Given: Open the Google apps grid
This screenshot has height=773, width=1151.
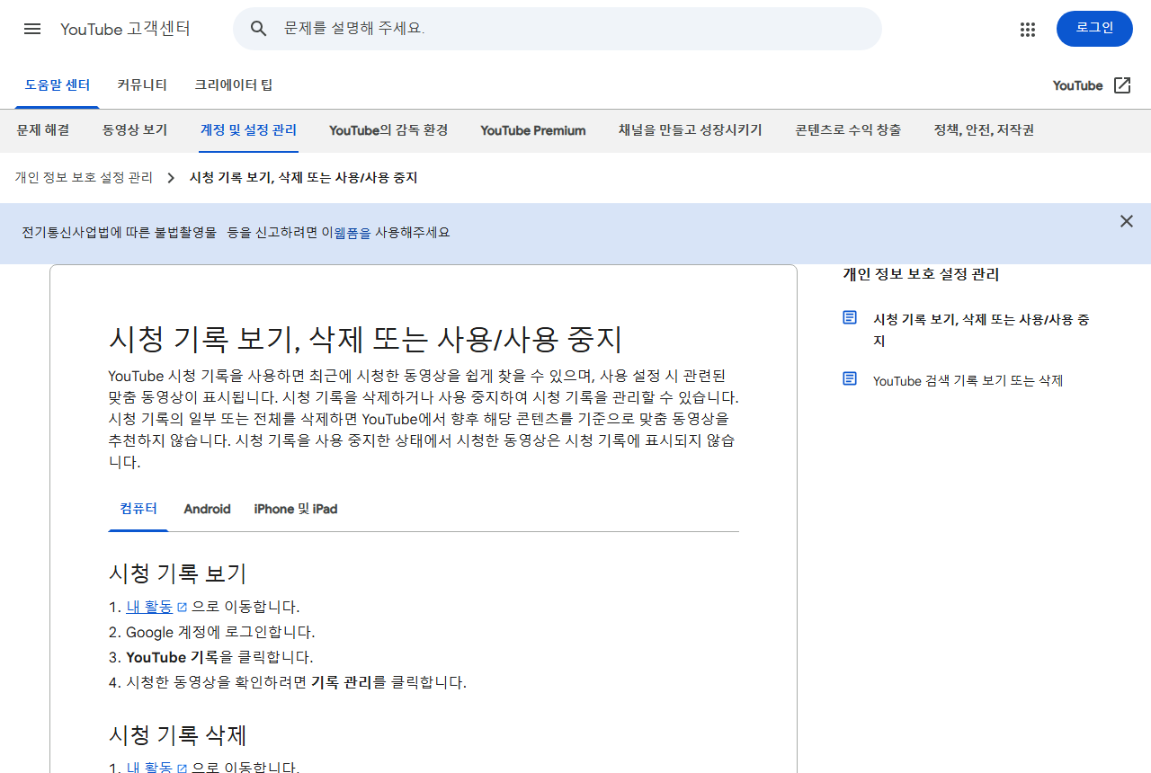Looking at the screenshot, I should pyautogui.click(x=1028, y=29).
